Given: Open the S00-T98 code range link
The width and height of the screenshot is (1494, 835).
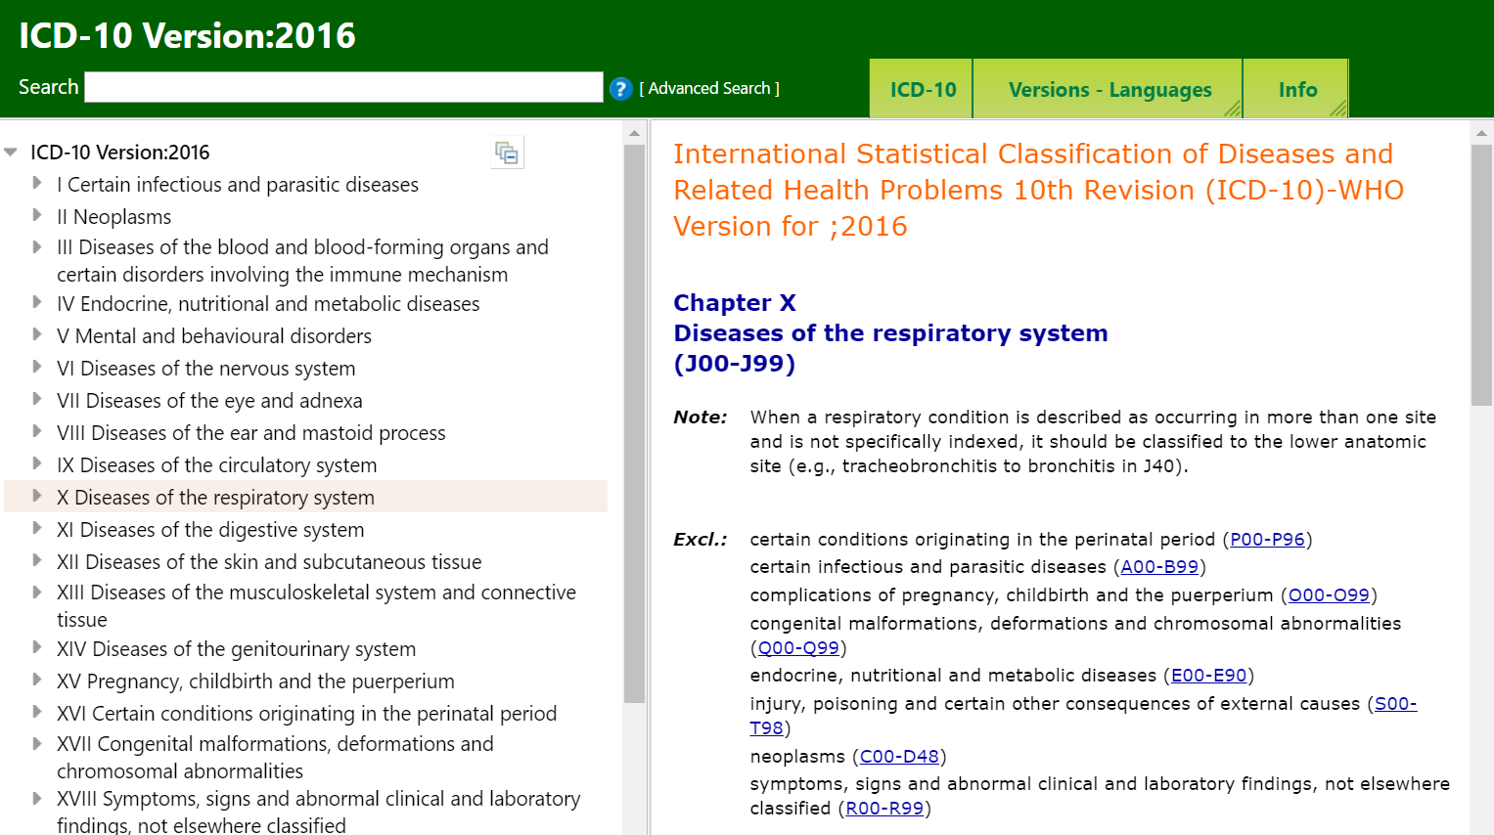Looking at the screenshot, I should (1396, 704).
